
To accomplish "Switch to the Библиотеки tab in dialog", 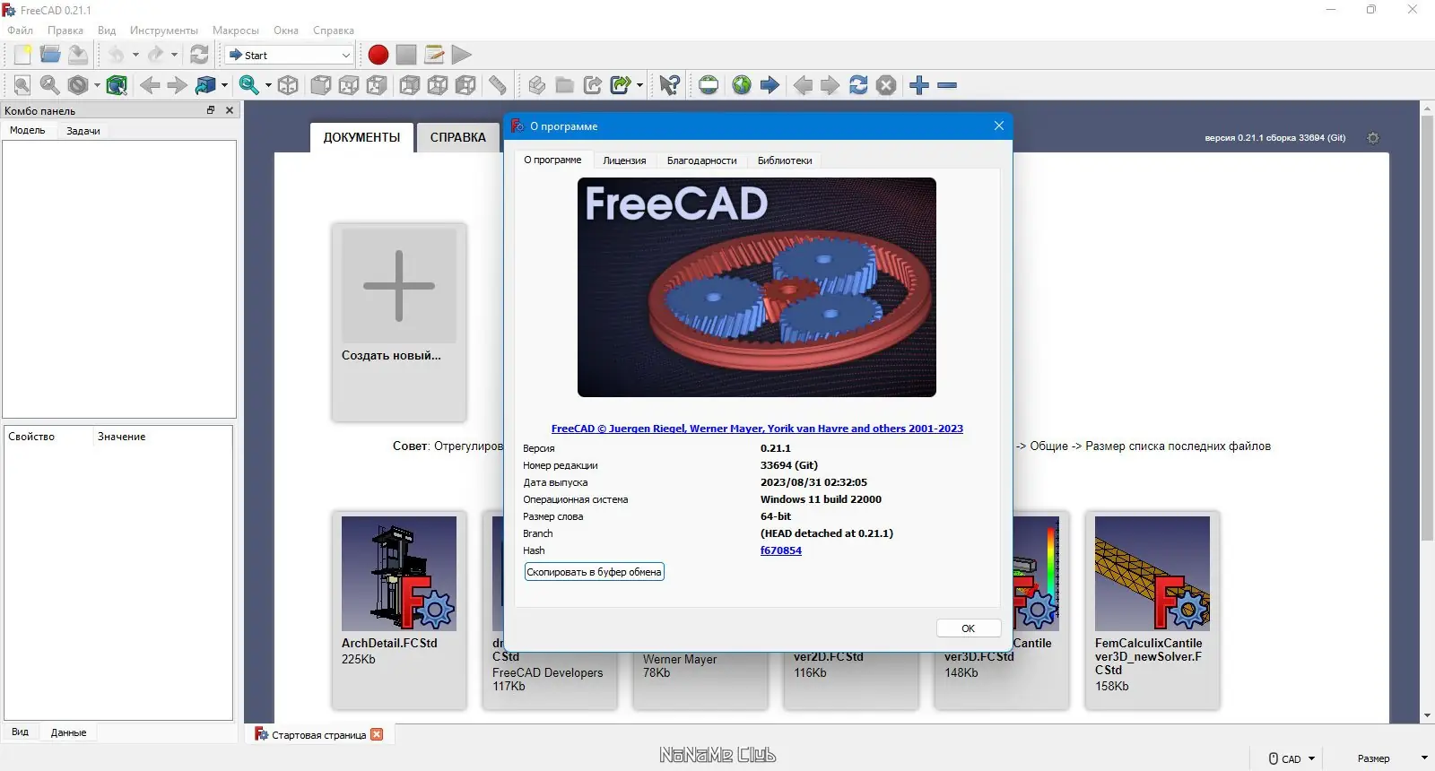I will click(785, 160).
